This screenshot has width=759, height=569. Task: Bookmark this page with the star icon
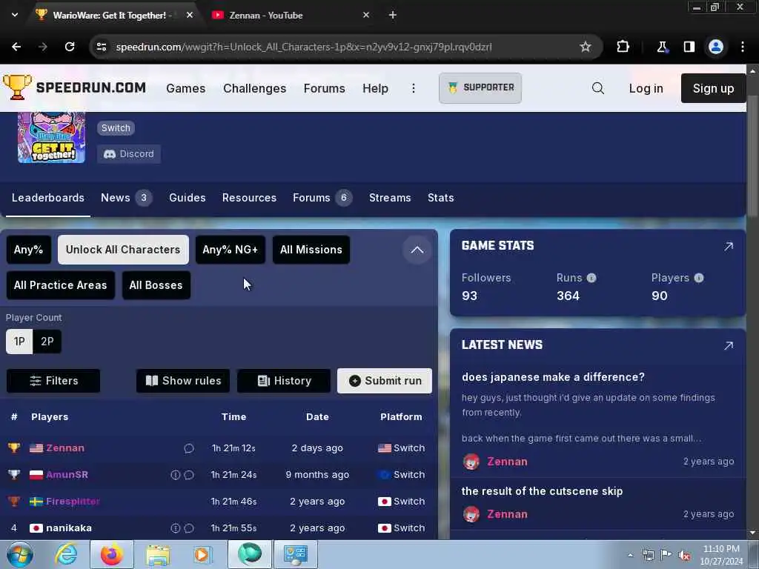586,47
